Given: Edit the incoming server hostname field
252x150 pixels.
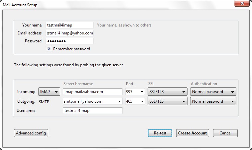Looking at the screenshot, I should 93,92.
